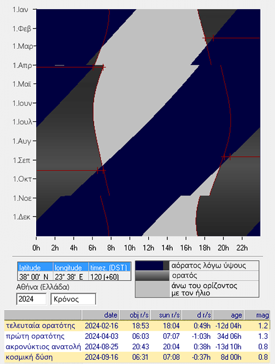The height and width of the screenshot is (364, 275).
Task: Select the τελευταία ορατότης table row
Action: click(137, 326)
